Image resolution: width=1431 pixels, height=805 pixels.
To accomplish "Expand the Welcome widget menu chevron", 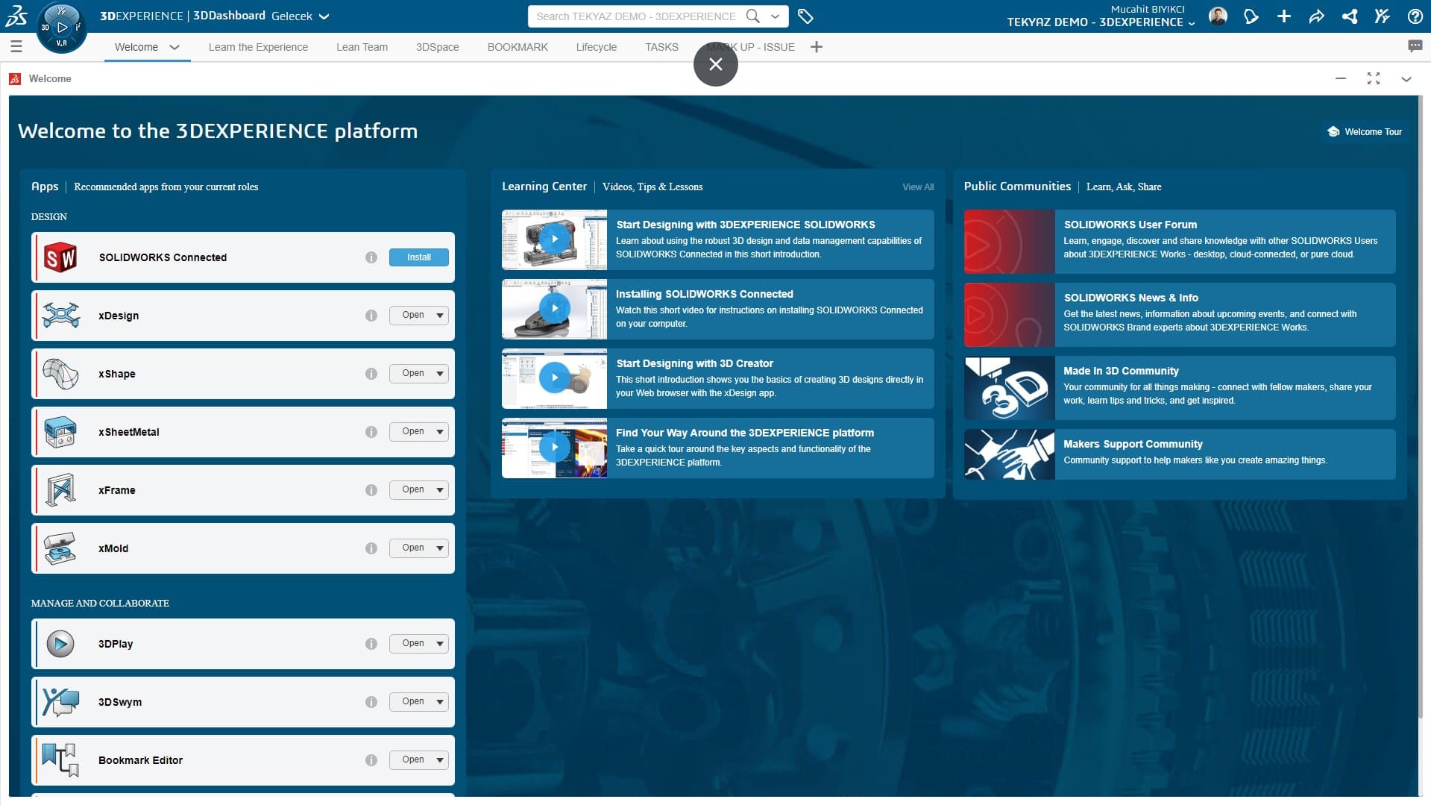I will tap(1406, 78).
